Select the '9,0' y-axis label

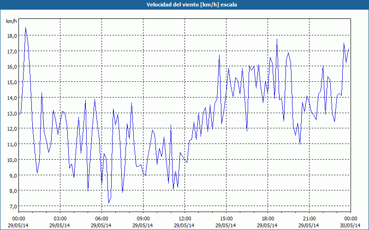(x=13, y=175)
